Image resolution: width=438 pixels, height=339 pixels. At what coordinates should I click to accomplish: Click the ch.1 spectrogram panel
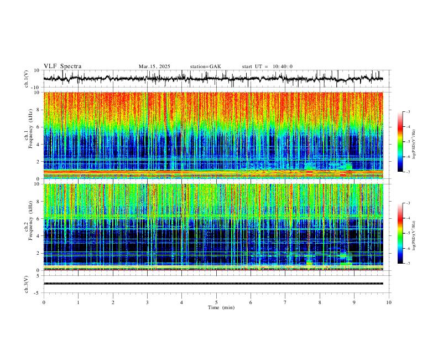pos(213,135)
